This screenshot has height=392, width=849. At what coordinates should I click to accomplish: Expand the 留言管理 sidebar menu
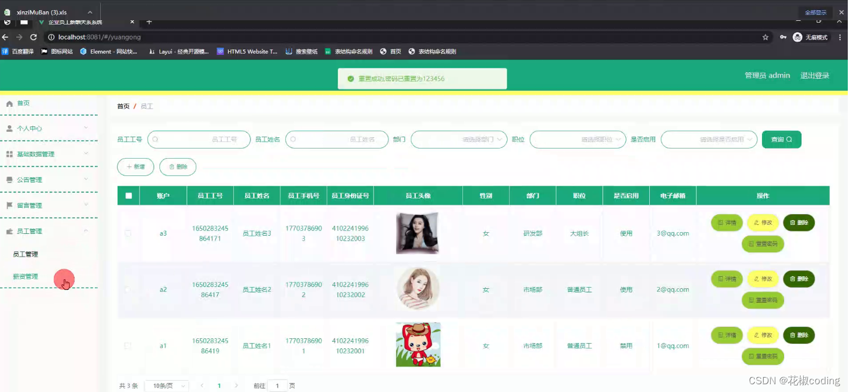(48, 205)
